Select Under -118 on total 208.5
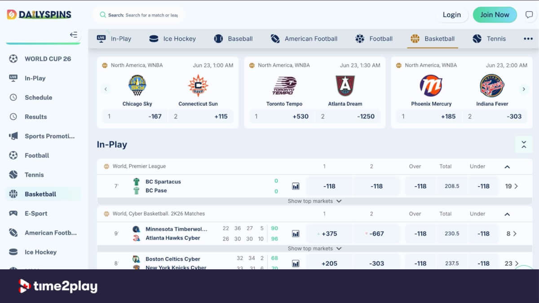 [483, 186]
